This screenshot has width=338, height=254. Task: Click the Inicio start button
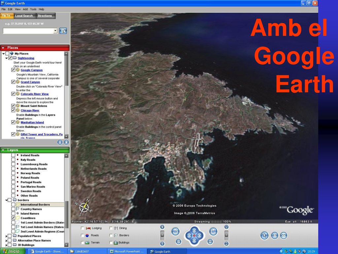click(13, 251)
